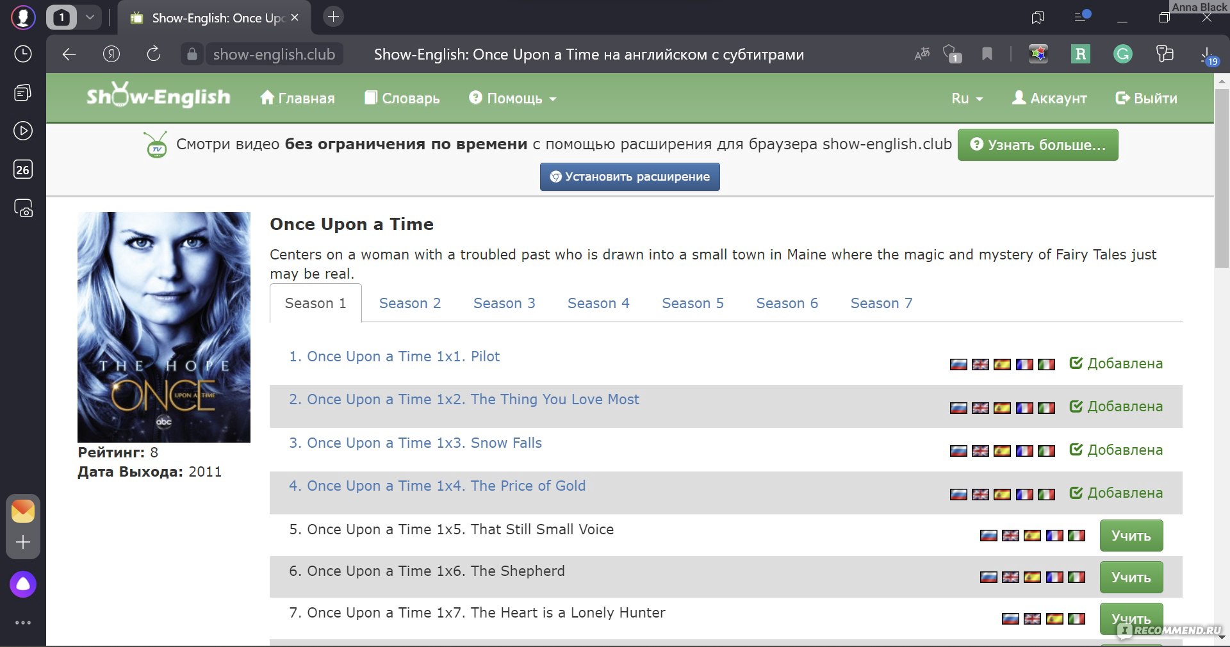Click the site lock security icon
Viewport: 1230px width, 647px height.
click(192, 54)
